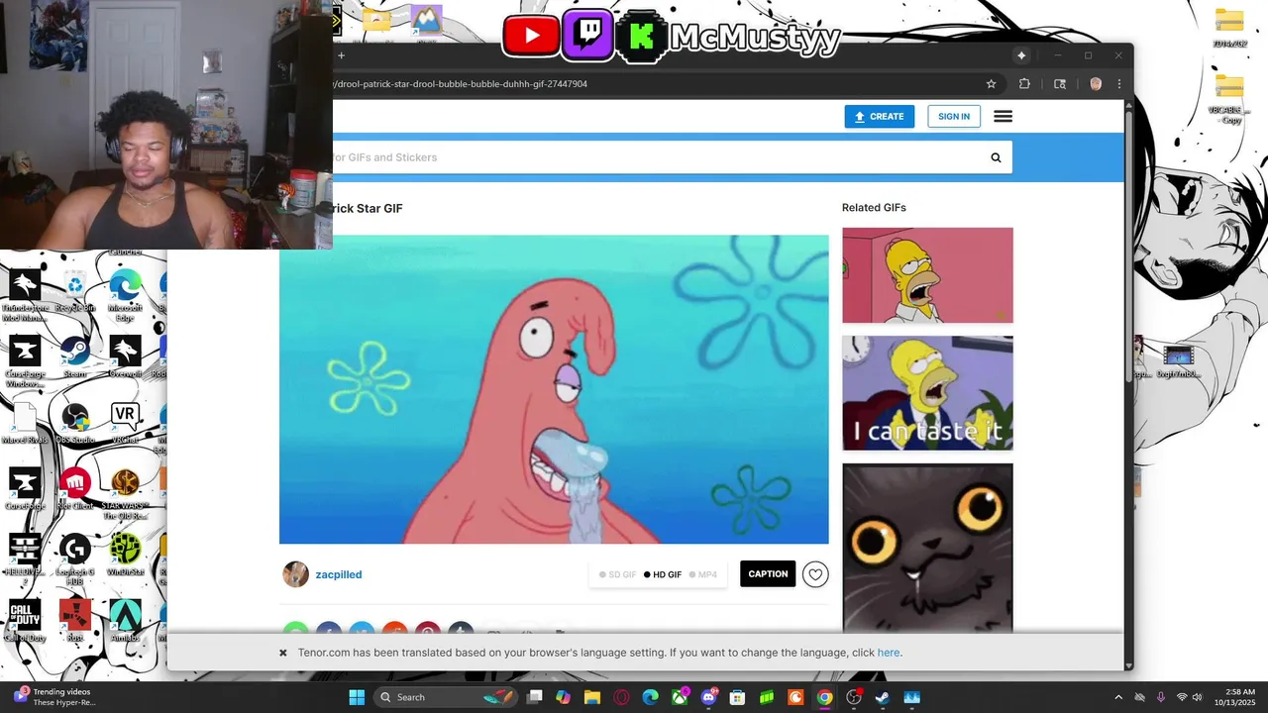
Task: Select the HD GIF quality option
Action: point(663,574)
